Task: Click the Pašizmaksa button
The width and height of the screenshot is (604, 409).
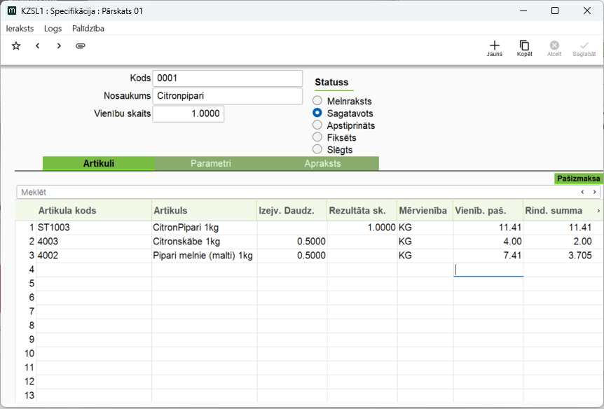Action: (579, 179)
